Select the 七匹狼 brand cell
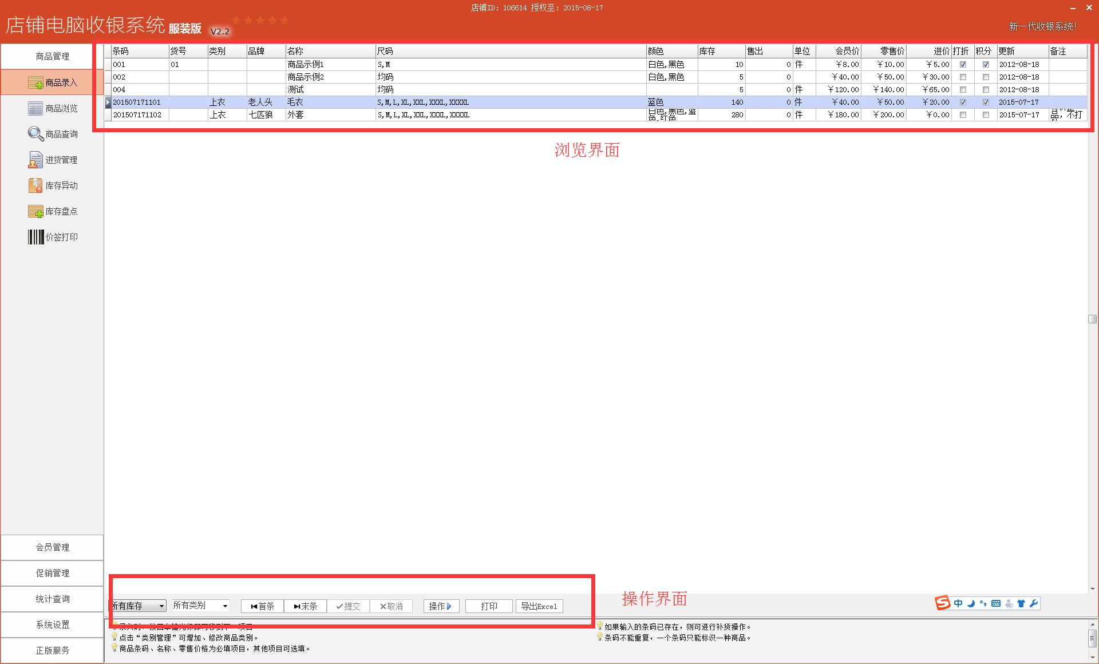This screenshot has width=1099, height=664. pyautogui.click(x=266, y=115)
